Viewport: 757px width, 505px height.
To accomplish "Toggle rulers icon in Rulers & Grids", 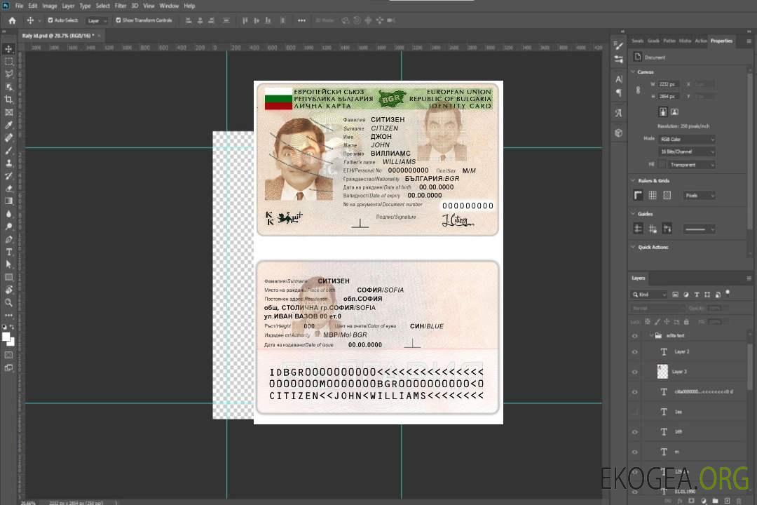I will click(x=639, y=195).
